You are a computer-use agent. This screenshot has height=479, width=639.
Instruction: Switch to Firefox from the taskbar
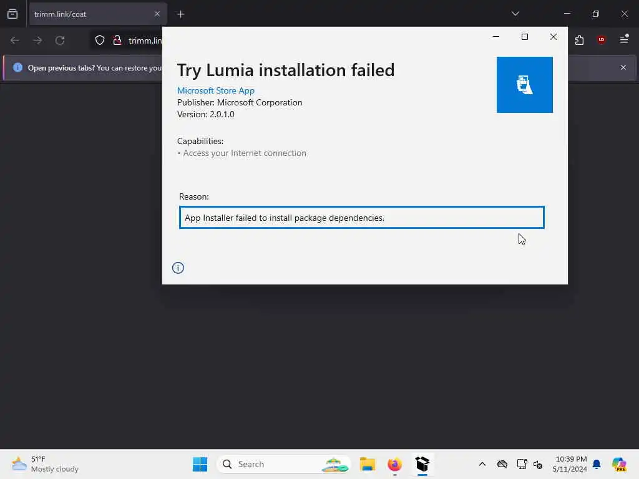[x=394, y=464]
